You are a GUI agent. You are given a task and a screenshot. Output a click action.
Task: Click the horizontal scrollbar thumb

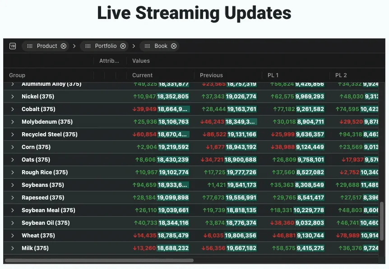(99, 260)
